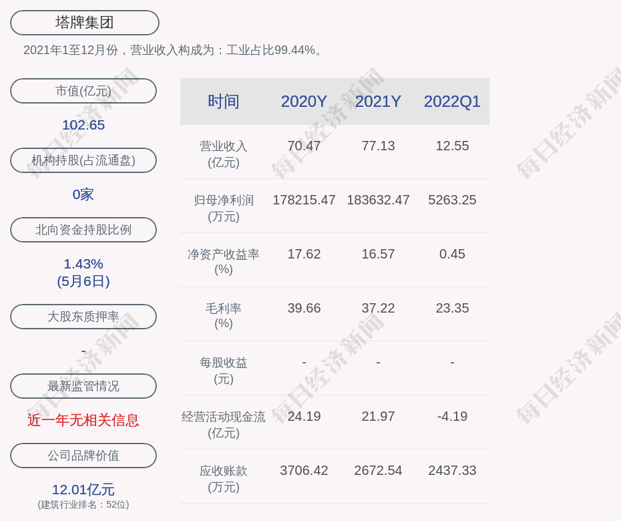This screenshot has height=521, width=621.
Task: Click market value figure 102.65
Action: (83, 125)
